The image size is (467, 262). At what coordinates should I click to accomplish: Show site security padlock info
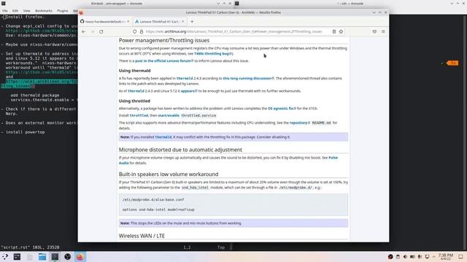click(142, 31)
